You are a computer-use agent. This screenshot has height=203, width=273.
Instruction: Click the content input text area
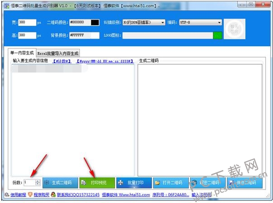(x=73, y=120)
